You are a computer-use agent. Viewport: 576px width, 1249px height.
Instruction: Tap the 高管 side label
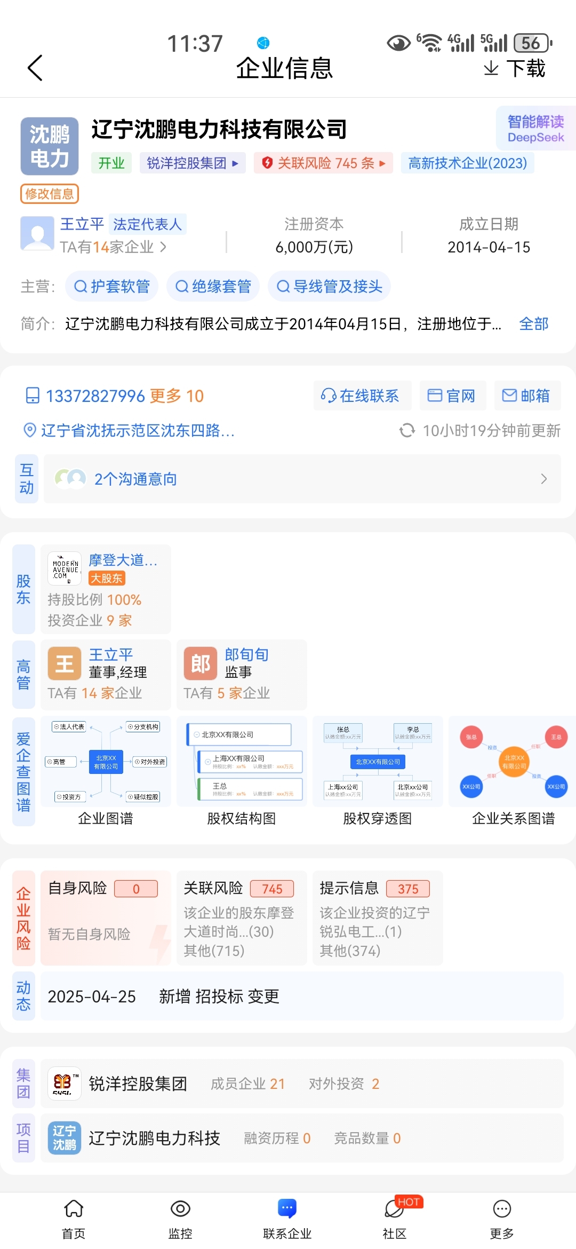tap(23, 675)
